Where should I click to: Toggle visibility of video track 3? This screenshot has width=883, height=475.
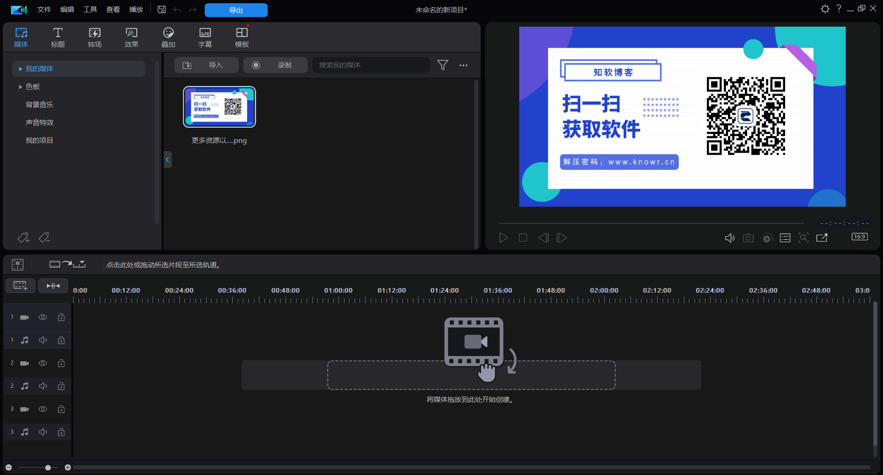[43, 409]
